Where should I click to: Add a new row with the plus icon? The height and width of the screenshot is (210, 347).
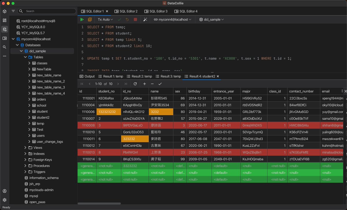click(145, 84)
